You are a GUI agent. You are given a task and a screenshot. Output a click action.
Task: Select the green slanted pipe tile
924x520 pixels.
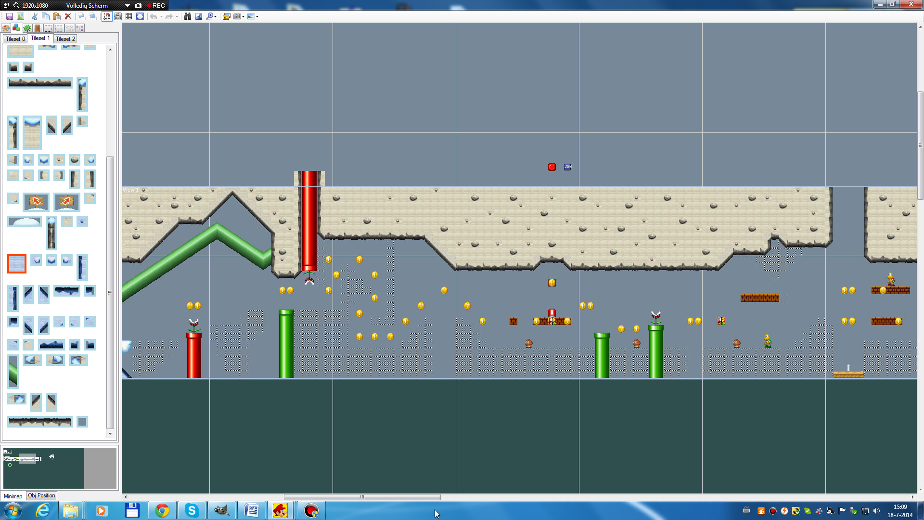[13, 371]
